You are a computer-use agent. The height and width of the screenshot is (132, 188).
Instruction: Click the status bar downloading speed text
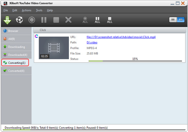tap(22, 128)
